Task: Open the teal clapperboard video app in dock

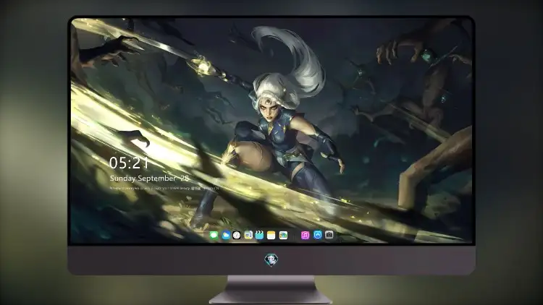Action: [x=259, y=236]
